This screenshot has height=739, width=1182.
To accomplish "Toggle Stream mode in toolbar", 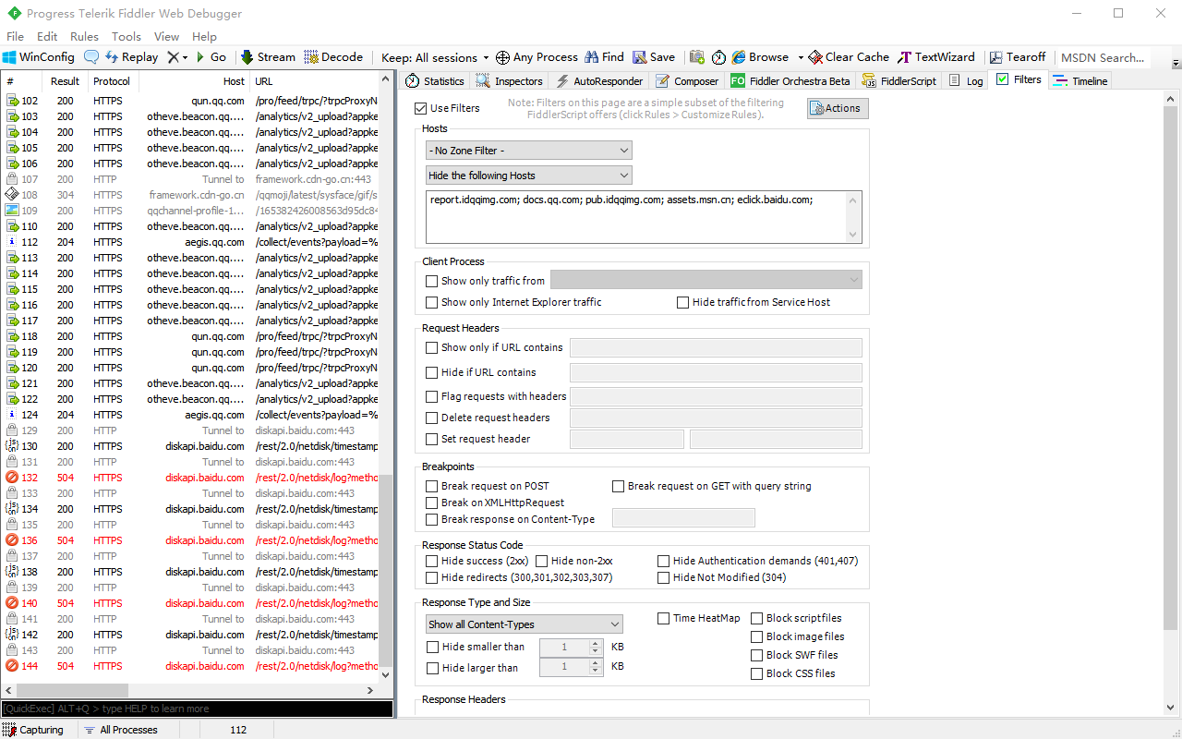I will tap(268, 57).
